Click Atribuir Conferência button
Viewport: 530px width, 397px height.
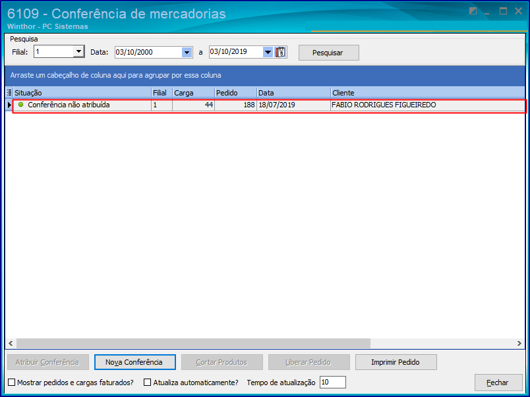click(48, 362)
